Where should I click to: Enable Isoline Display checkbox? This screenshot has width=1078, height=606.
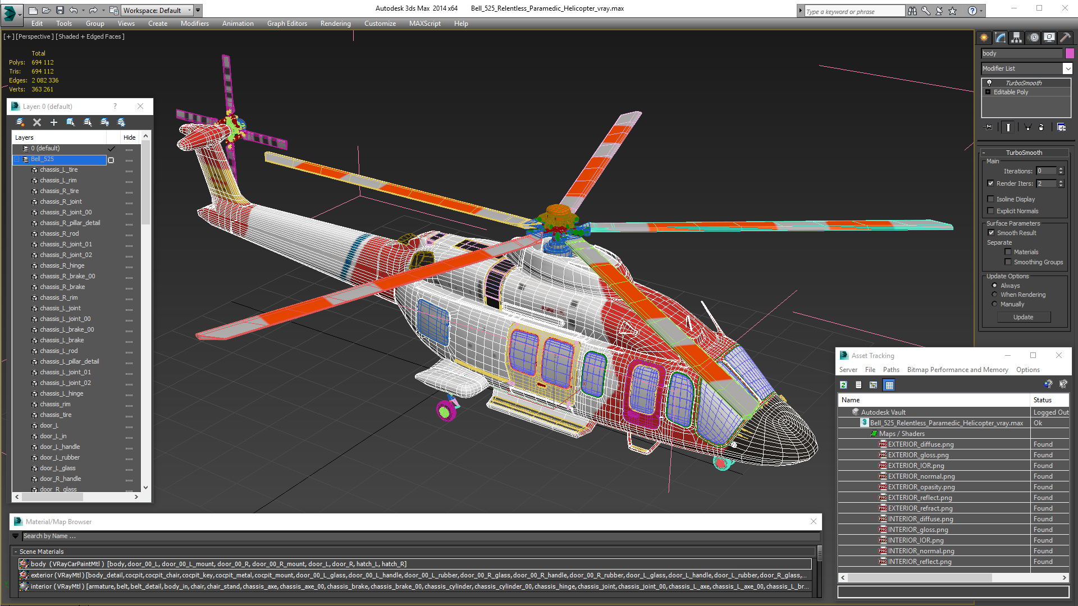click(991, 199)
